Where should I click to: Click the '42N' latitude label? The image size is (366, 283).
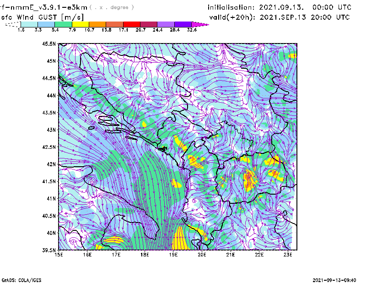[51, 164]
